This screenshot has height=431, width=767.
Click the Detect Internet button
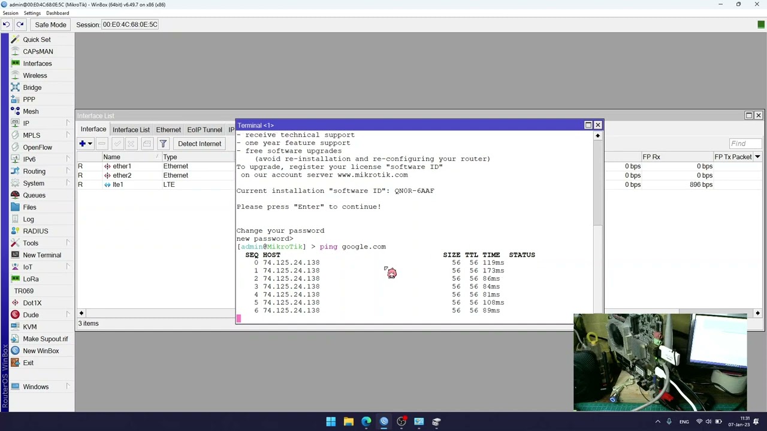200,144
